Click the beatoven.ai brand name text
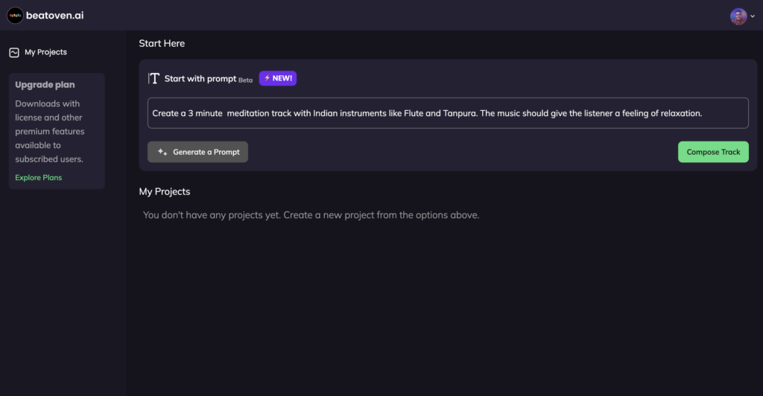This screenshot has width=763, height=396. pyautogui.click(x=54, y=16)
